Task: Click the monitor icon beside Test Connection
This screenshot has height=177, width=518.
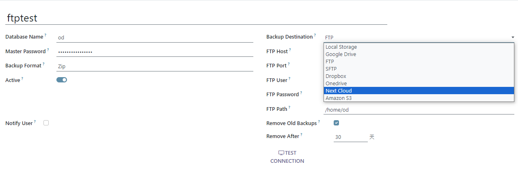Action: click(281, 153)
